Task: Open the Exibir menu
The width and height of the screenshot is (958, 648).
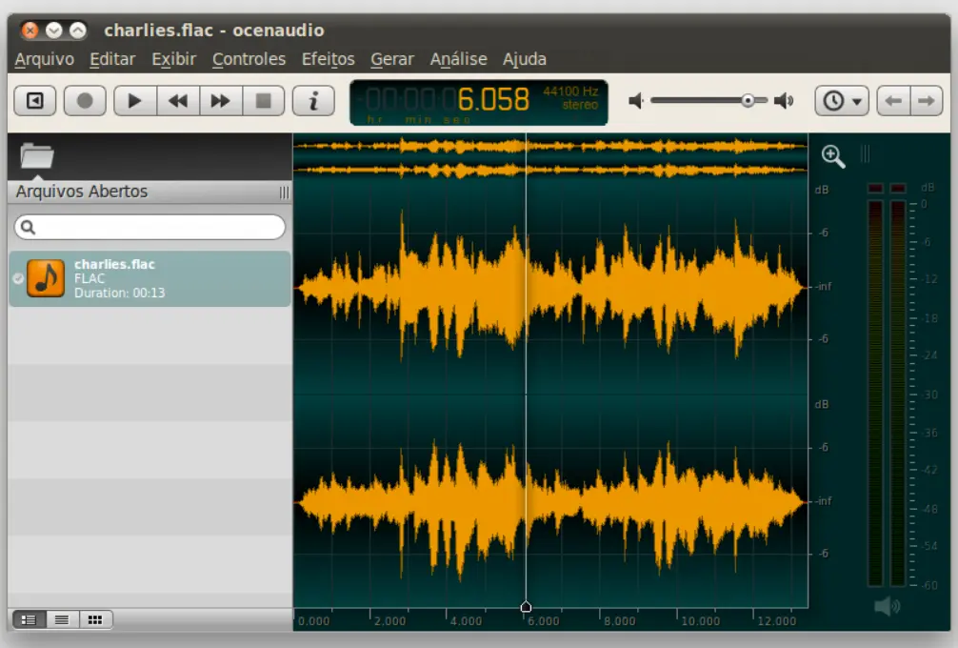Action: pos(174,59)
